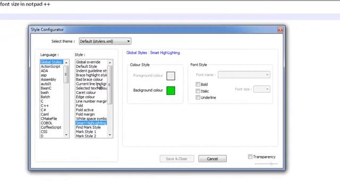Screen dimensions: 340x191
Task: Select Caret colour style
Action: coord(86,92)
